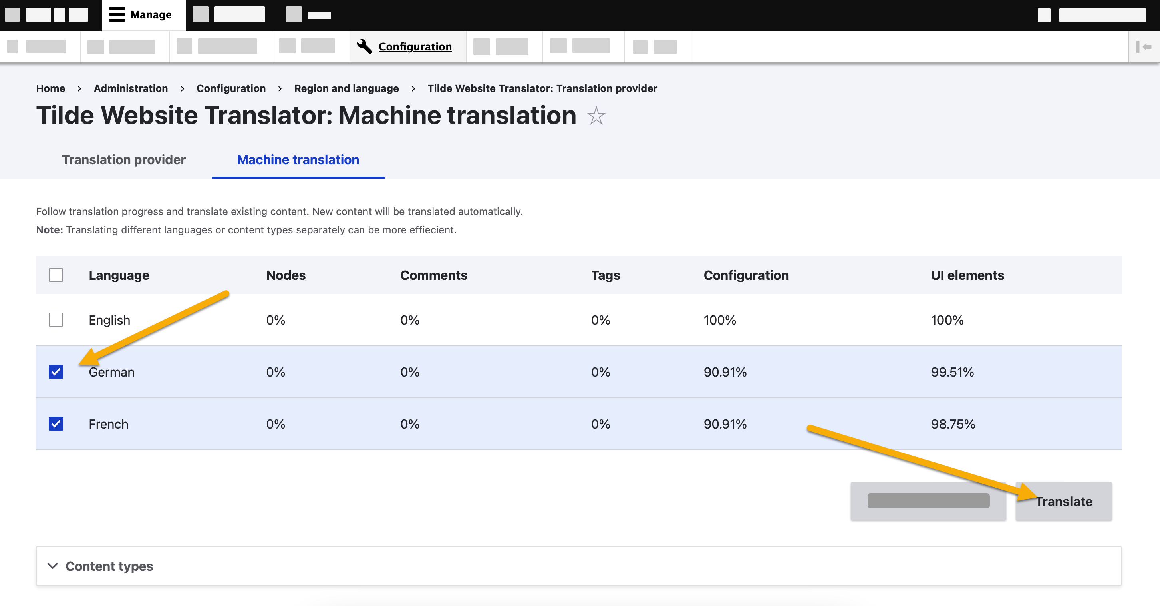Image resolution: width=1160 pixels, height=606 pixels.
Task: Select the Machine translation tab
Action: pos(298,159)
